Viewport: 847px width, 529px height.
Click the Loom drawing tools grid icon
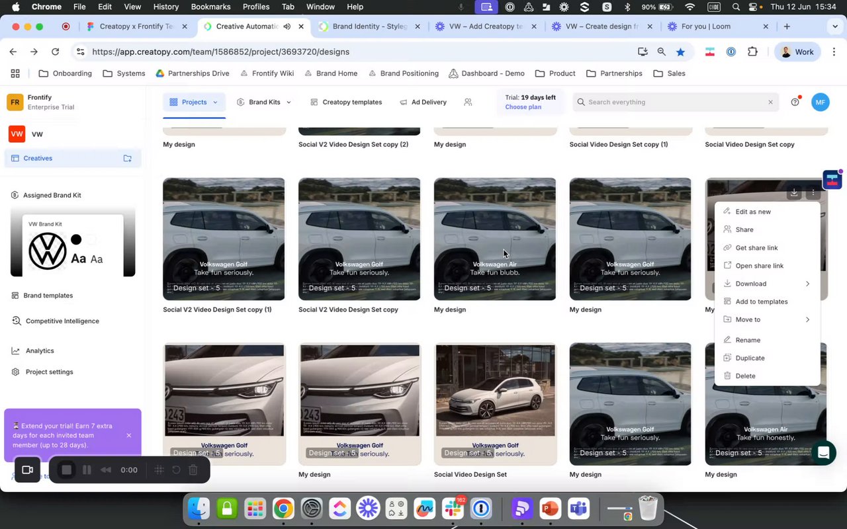click(159, 470)
